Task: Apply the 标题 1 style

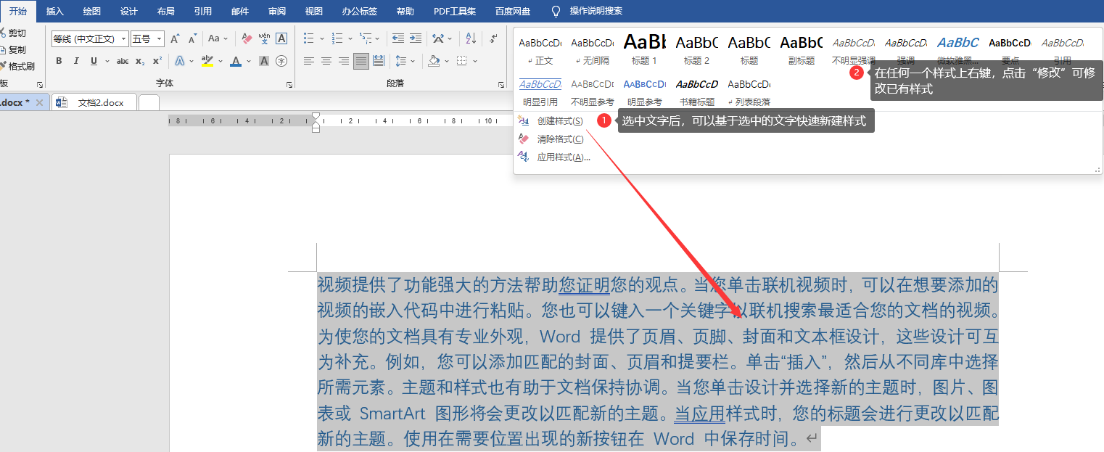Action: pyautogui.click(x=645, y=50)
